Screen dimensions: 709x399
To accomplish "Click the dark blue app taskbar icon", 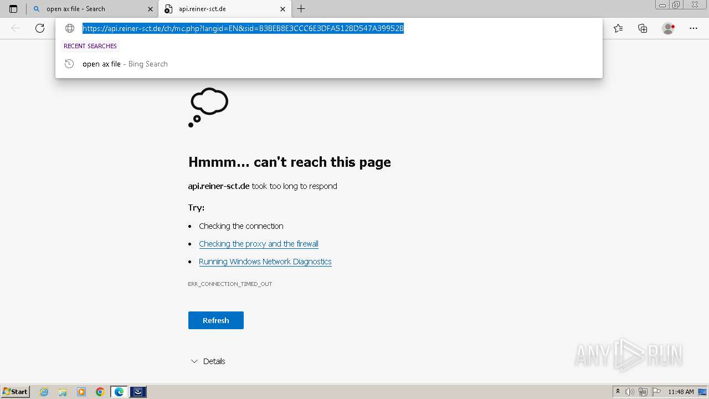I will click(x=138, y=392).
